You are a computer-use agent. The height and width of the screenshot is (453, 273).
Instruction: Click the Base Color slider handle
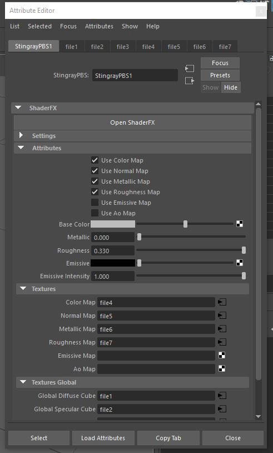tap(185, 224)
